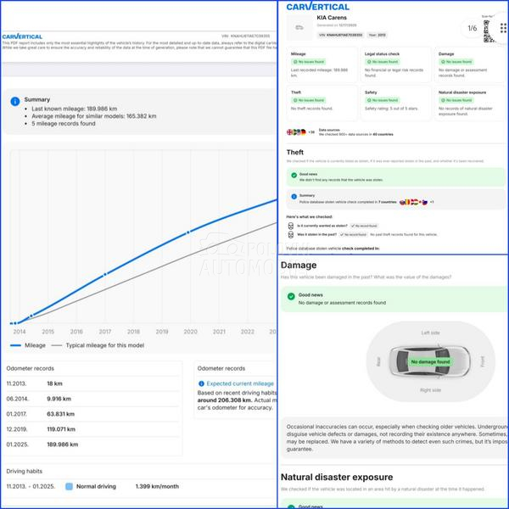
Task: Click the 1/6 page indicator
Action: [x=472, y=28]
